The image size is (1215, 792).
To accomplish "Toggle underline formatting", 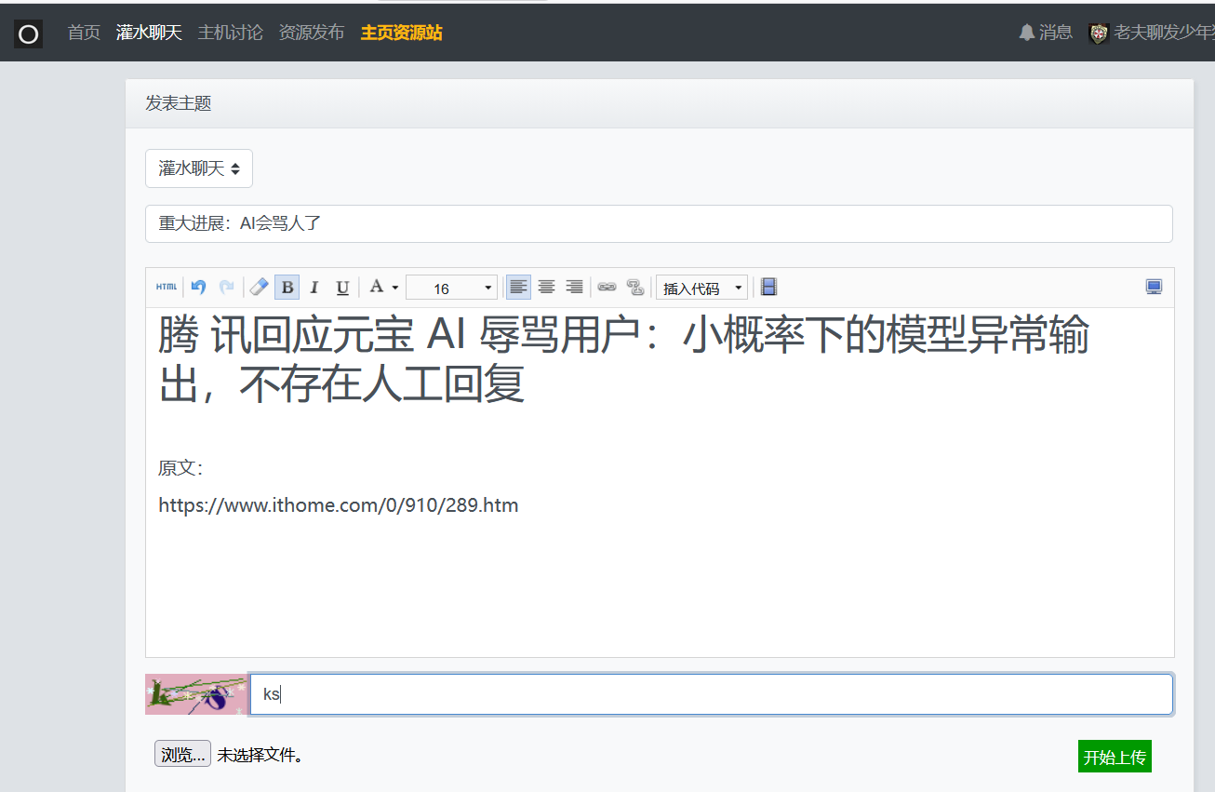I will [342, 288].
